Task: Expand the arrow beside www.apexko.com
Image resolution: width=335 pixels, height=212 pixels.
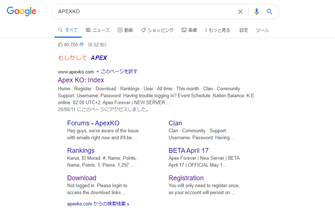Action: [97, 72]
